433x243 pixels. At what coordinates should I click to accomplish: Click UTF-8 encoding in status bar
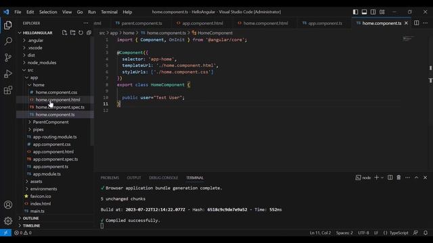(363, 233)
